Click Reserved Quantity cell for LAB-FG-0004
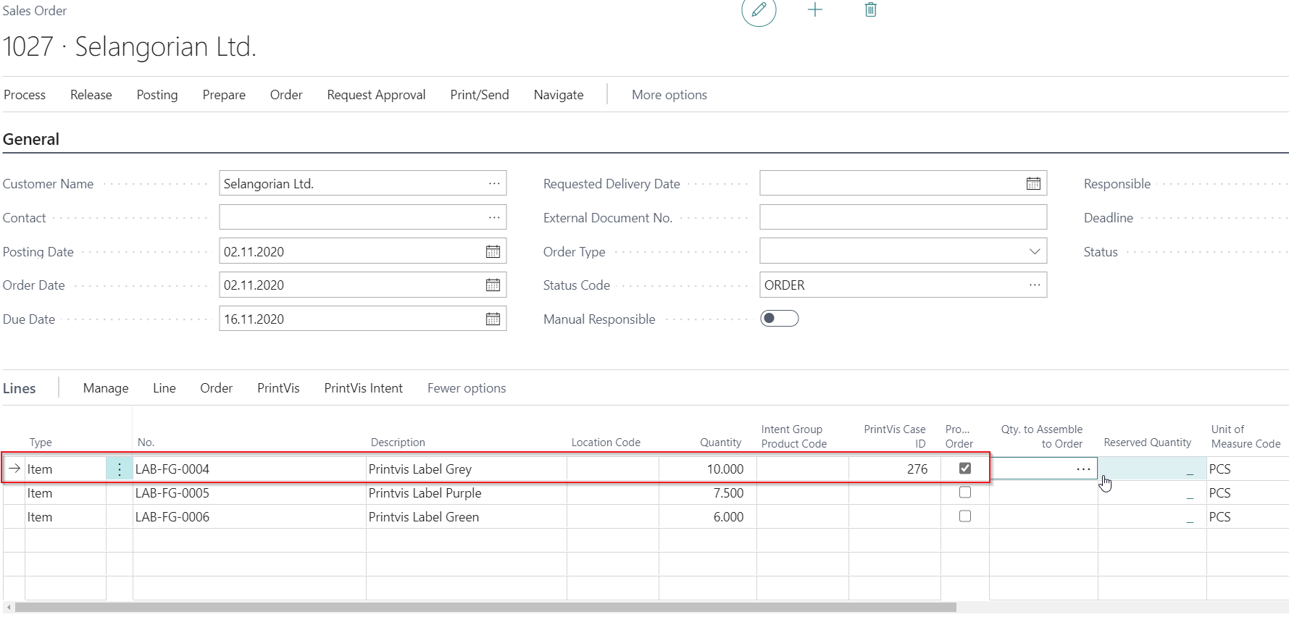This screenshot has height=625, width=1289. (1152, 469)
